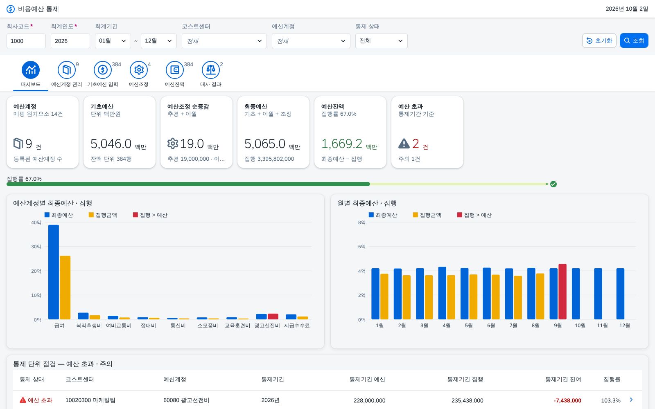Click the green check icon at progress end
The image size is (655, 409).
click(553, 184)
